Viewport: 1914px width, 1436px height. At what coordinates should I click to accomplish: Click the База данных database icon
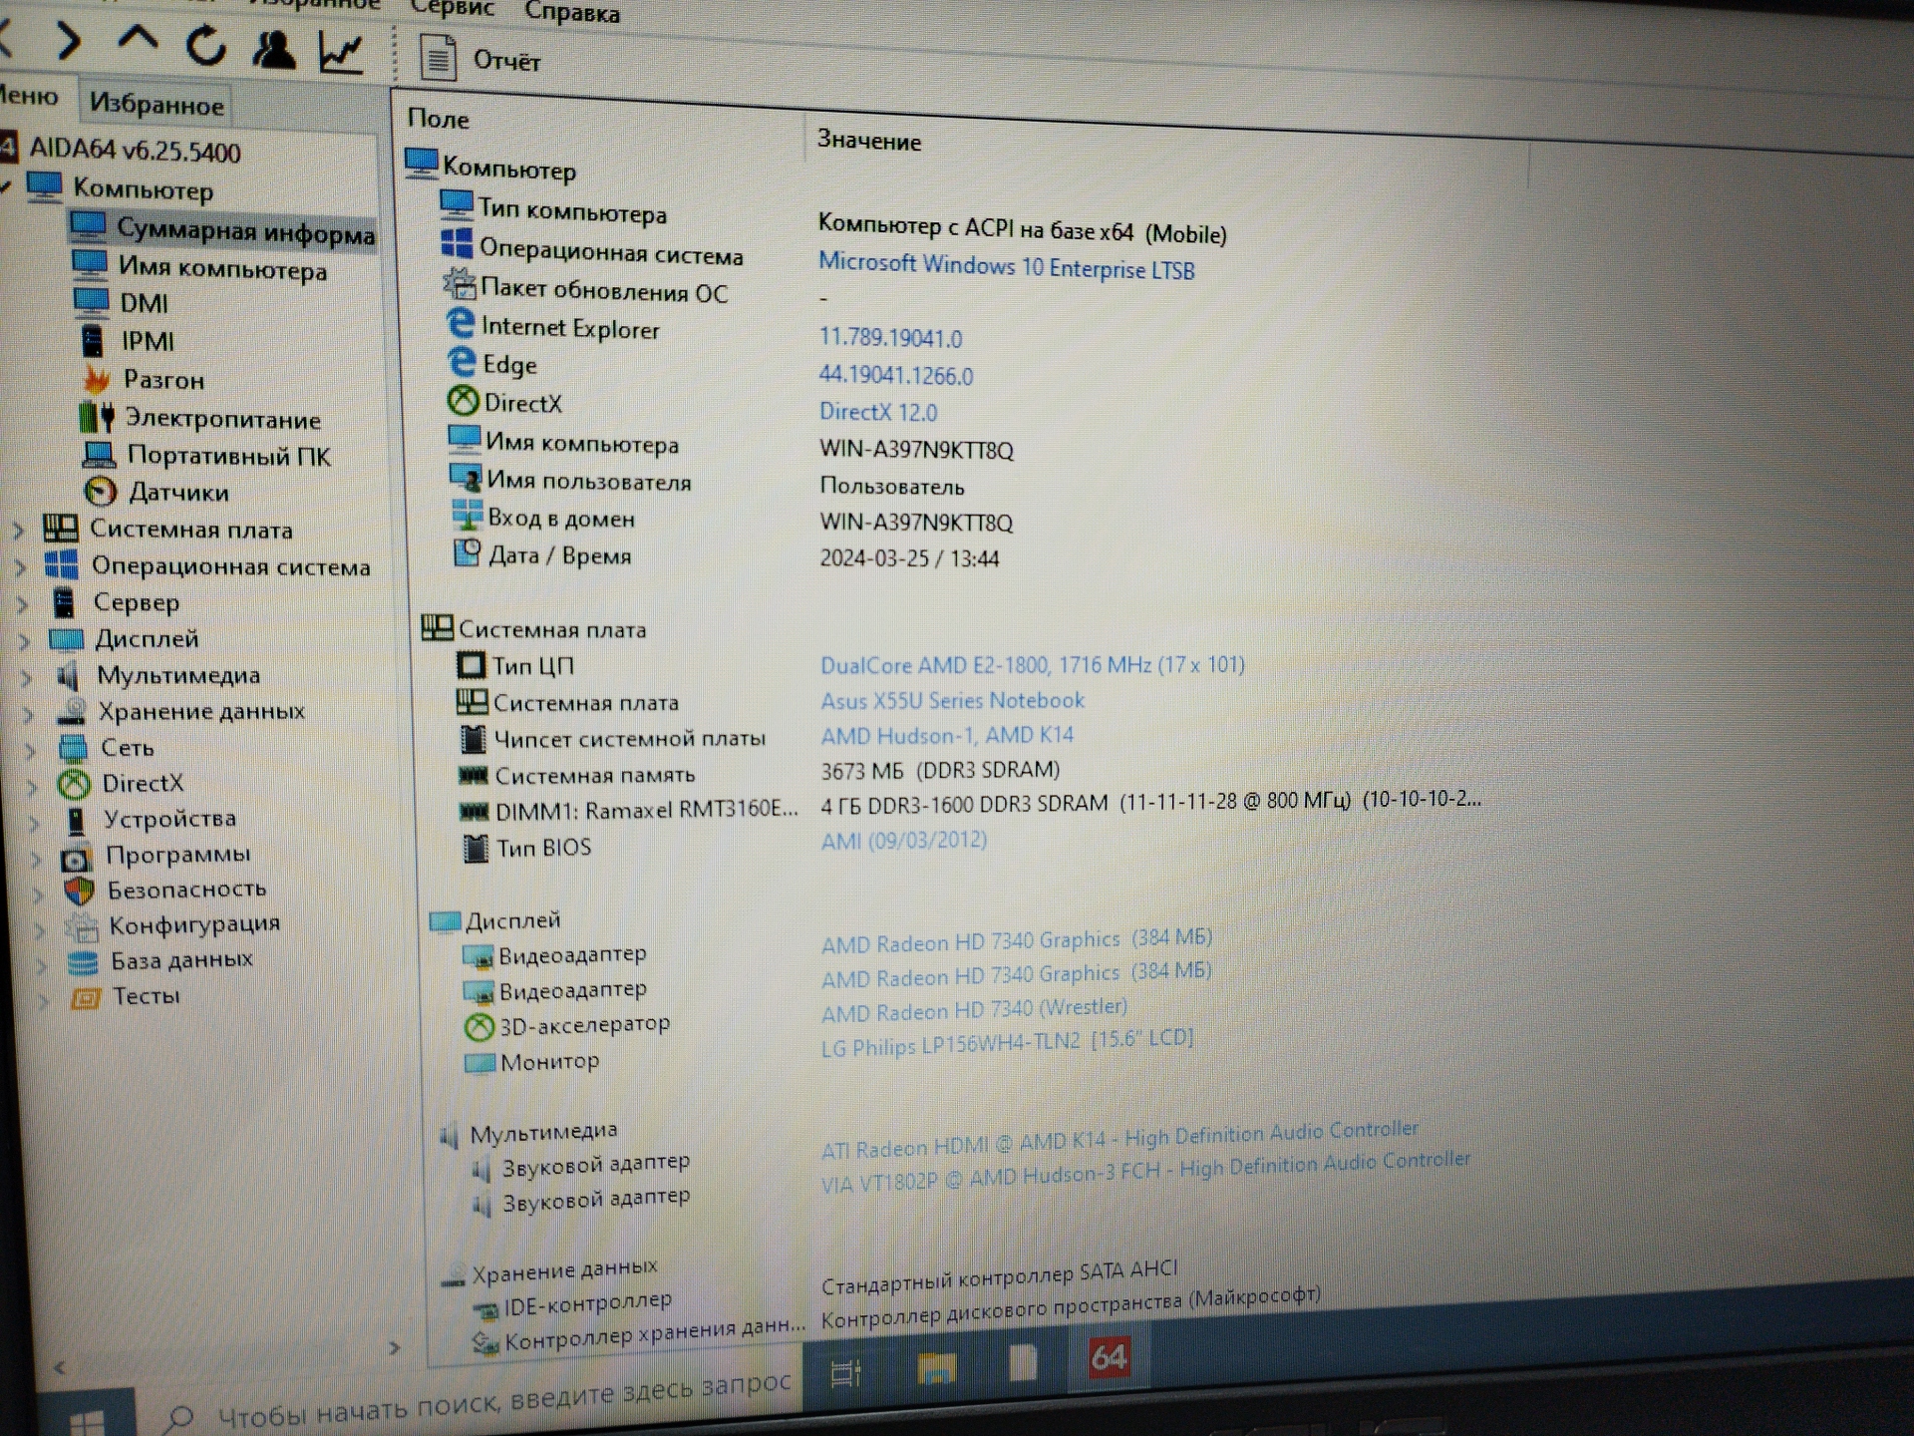[83, 961]
